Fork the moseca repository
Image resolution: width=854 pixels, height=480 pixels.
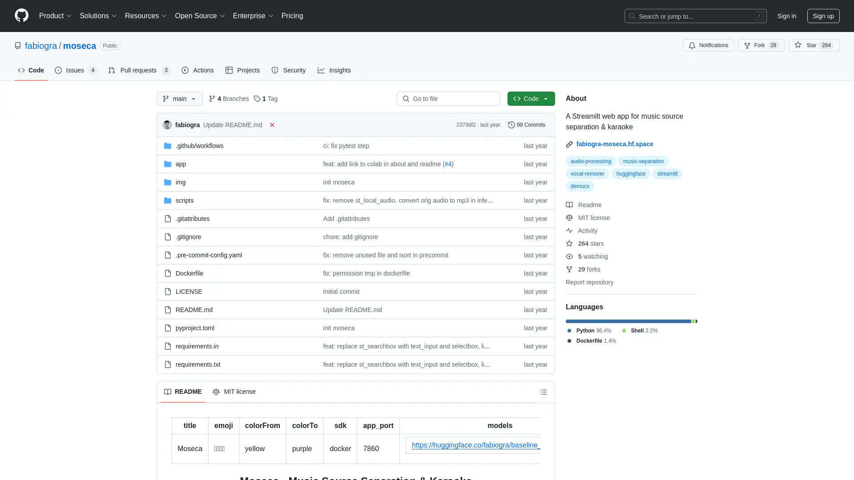coord(761,45)
